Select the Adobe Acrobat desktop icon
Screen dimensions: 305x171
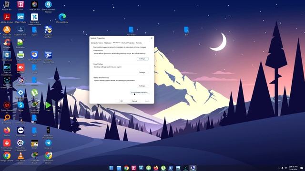coord(7,18)
